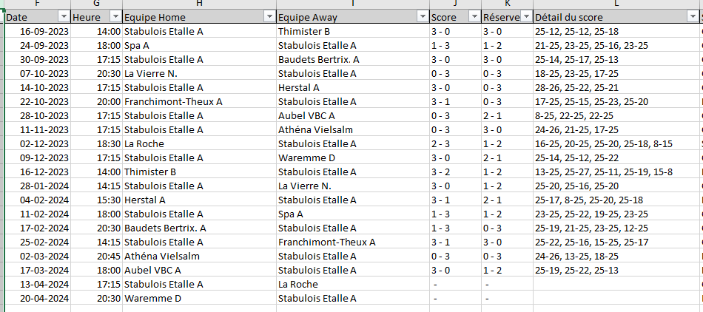Open the Score column filter dropdown
The width and height of the screenshot is (703, 312).
tap(474, 17)
